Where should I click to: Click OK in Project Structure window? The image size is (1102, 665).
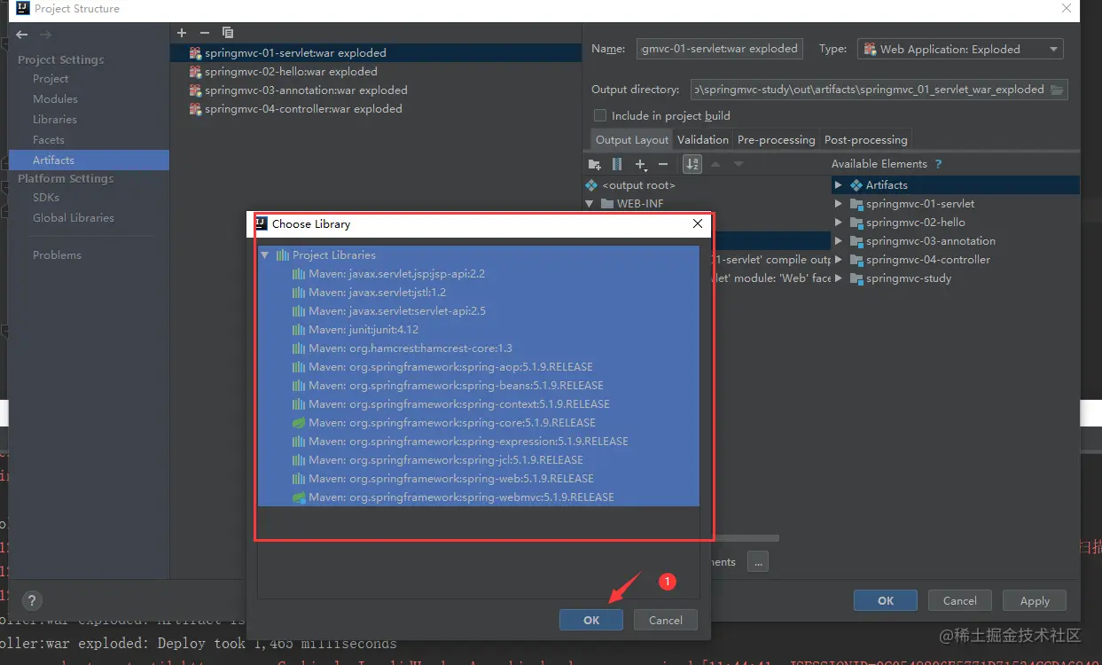(x=886, y=600)
